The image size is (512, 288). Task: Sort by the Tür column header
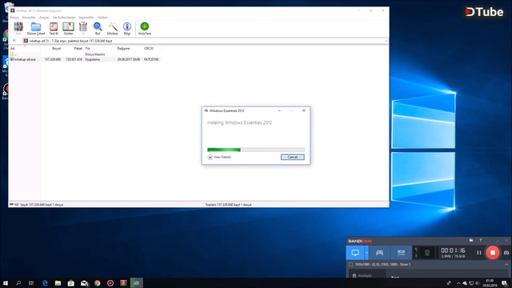click(100, 48)
